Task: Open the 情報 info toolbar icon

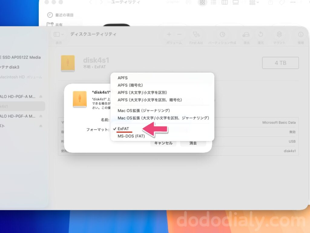Action: pyautogui.click(x=301, y=35)
